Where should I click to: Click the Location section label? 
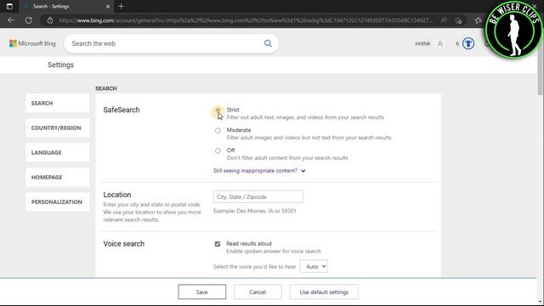pyautogui.click(x=117, y=195)
